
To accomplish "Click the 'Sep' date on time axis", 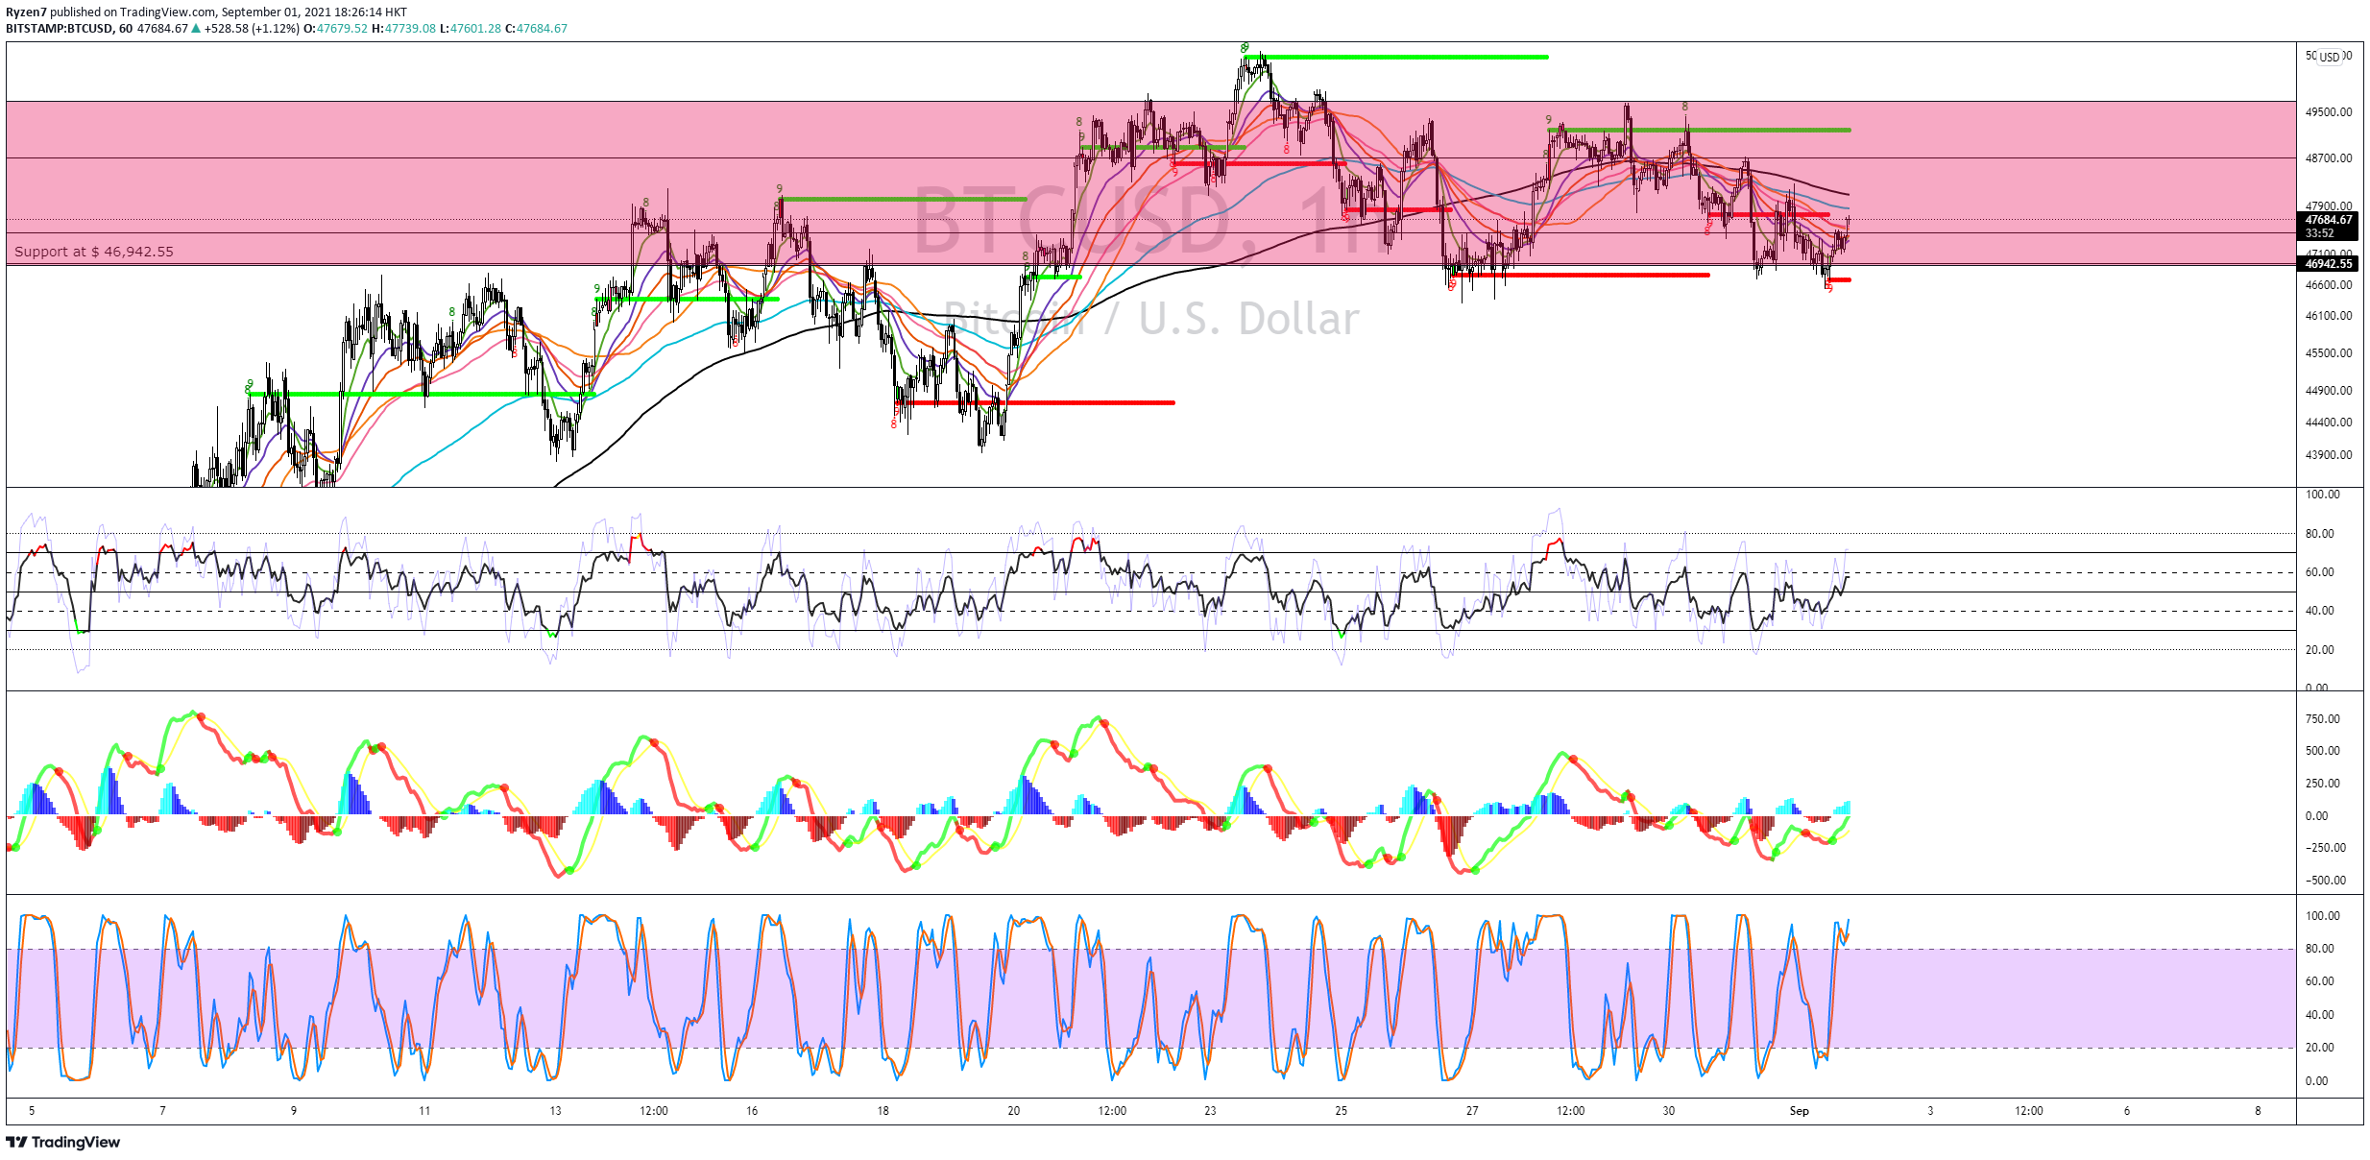I will 1800,1111.
